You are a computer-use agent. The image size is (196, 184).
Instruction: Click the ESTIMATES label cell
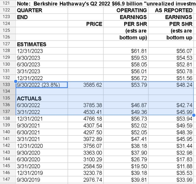[42, 44]
